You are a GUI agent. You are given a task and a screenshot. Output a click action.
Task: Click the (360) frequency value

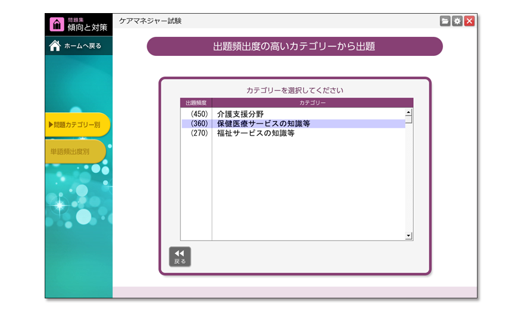[x=199, y=124]
